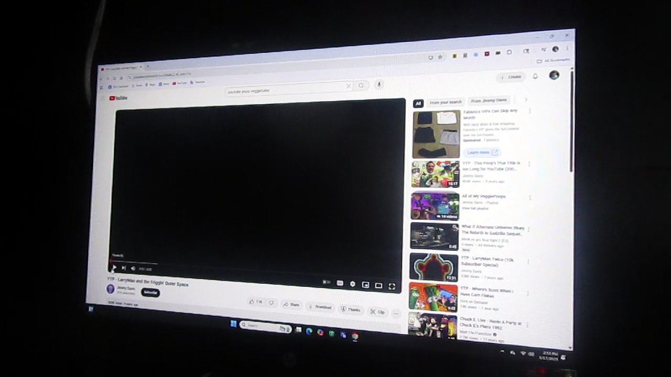Open the All of My VeggiePoops playlist thumbnail

435,206
